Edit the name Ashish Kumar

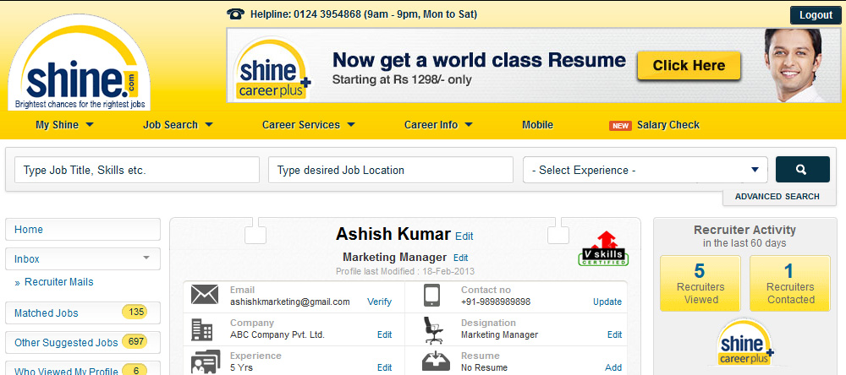pyautogui.click(x=464, y=236)
